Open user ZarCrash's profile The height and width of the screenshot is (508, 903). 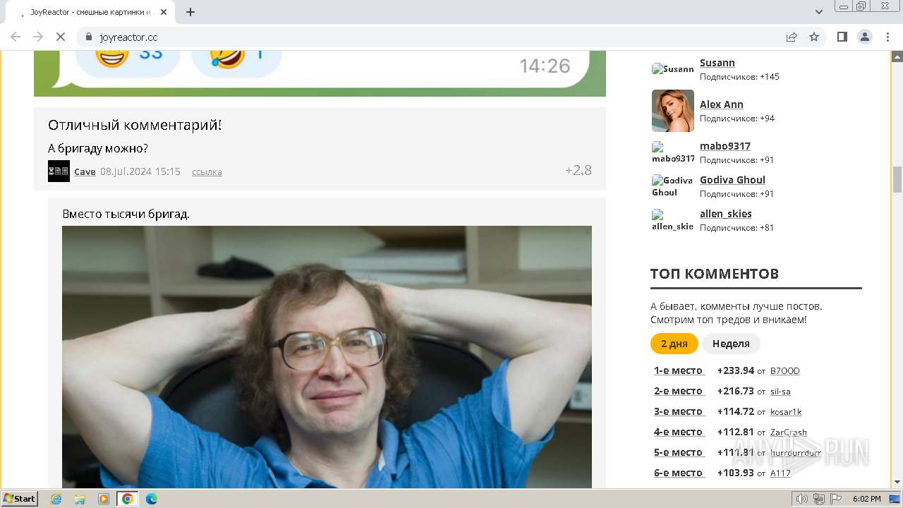coord(789,433)
